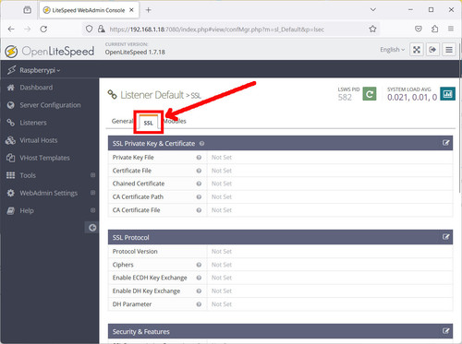This screenshot has width=462, height=344.
Task: Click the browser back button
Action: coord(11,29)
